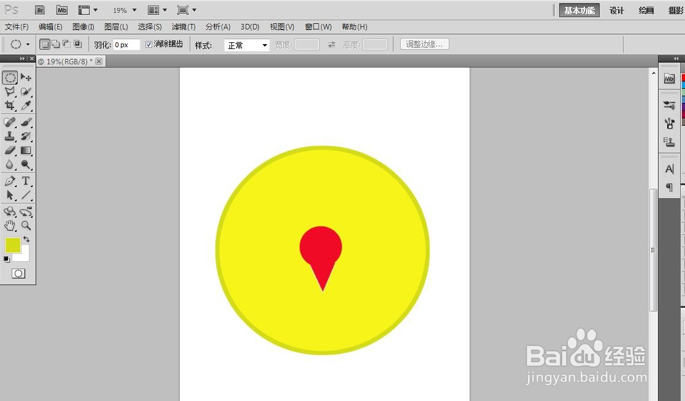Select the History Brush tool
This screenshot has width=685, height=401.
coord(26,136)
